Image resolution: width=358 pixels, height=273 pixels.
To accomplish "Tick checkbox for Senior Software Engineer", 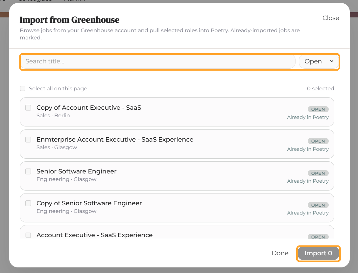I will click(28, 171).
